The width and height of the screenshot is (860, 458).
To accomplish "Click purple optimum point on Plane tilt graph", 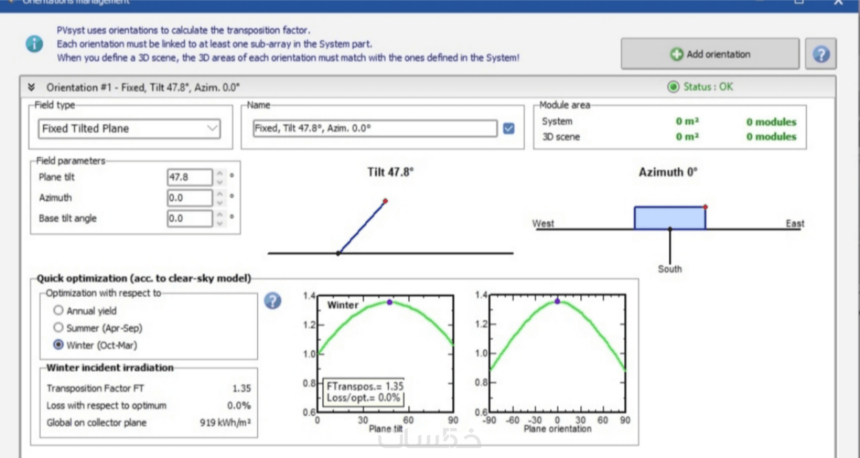I will click(390, 302).
